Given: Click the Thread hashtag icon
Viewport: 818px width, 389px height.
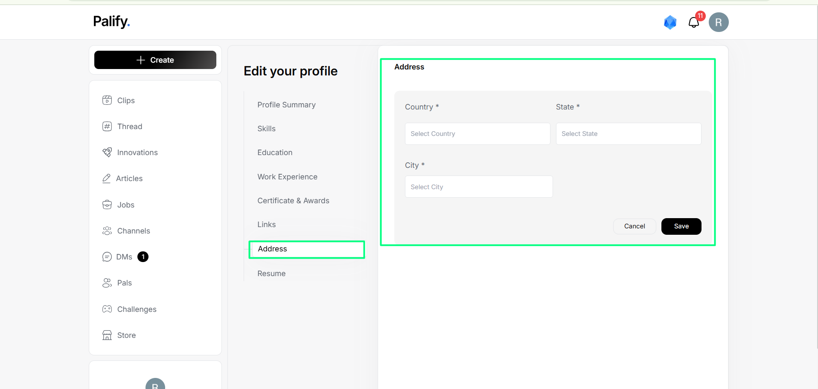Looking at the screenshot, I should [x=107, y=126].
